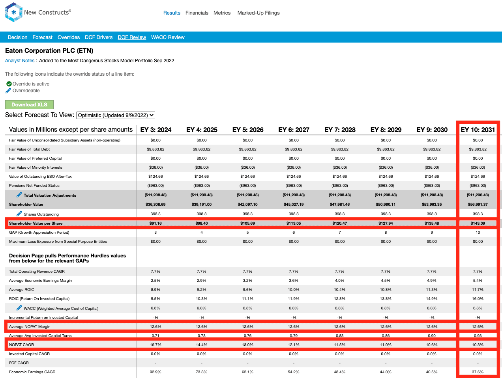Click pencil icon beside Total Valuation Adjustments
Image resolution: width=502 pixels, height=378 pixels.
[x=19, y=195]
